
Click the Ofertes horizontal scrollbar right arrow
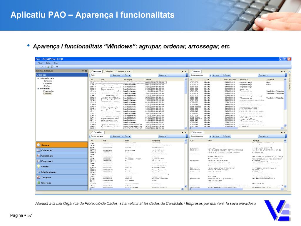coord(282,128)
